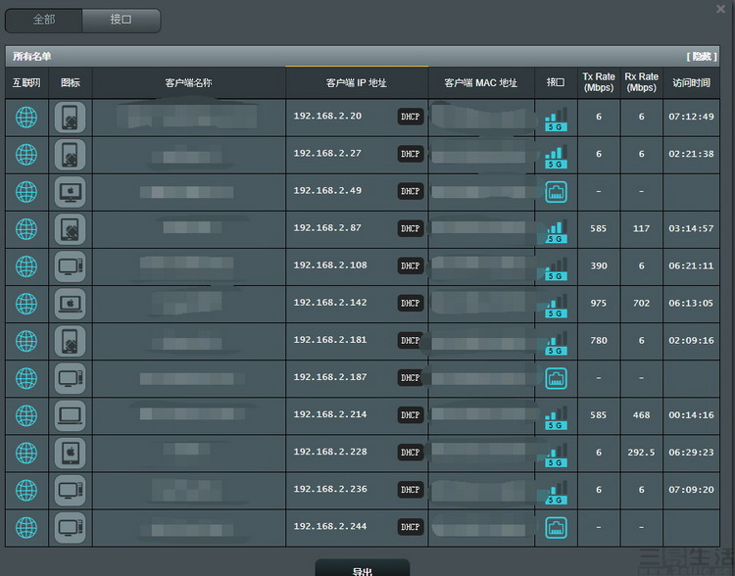Click the phone icon for 192.168.2.87
Viewport: 735px width, 576px height.
point(71,229)
